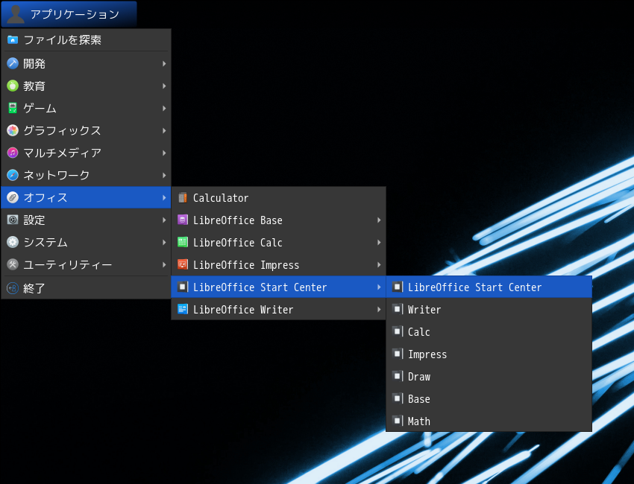Choose Writer in the Start Center submenu

pos(489,309)
